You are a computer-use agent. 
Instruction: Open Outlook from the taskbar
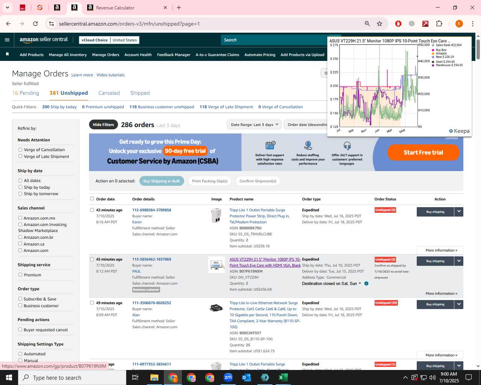coord(247,377)
